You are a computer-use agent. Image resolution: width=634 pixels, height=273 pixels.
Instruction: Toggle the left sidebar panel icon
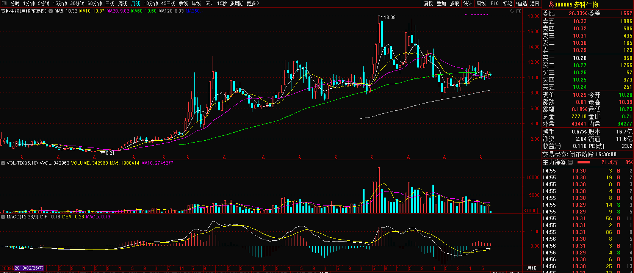pyautogui.click(x=4, y=3)
